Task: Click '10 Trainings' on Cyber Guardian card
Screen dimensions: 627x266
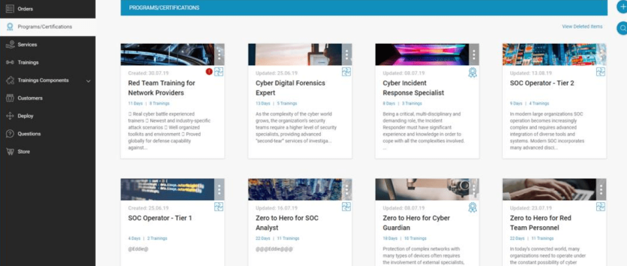Action: click(x=415, y=239)
